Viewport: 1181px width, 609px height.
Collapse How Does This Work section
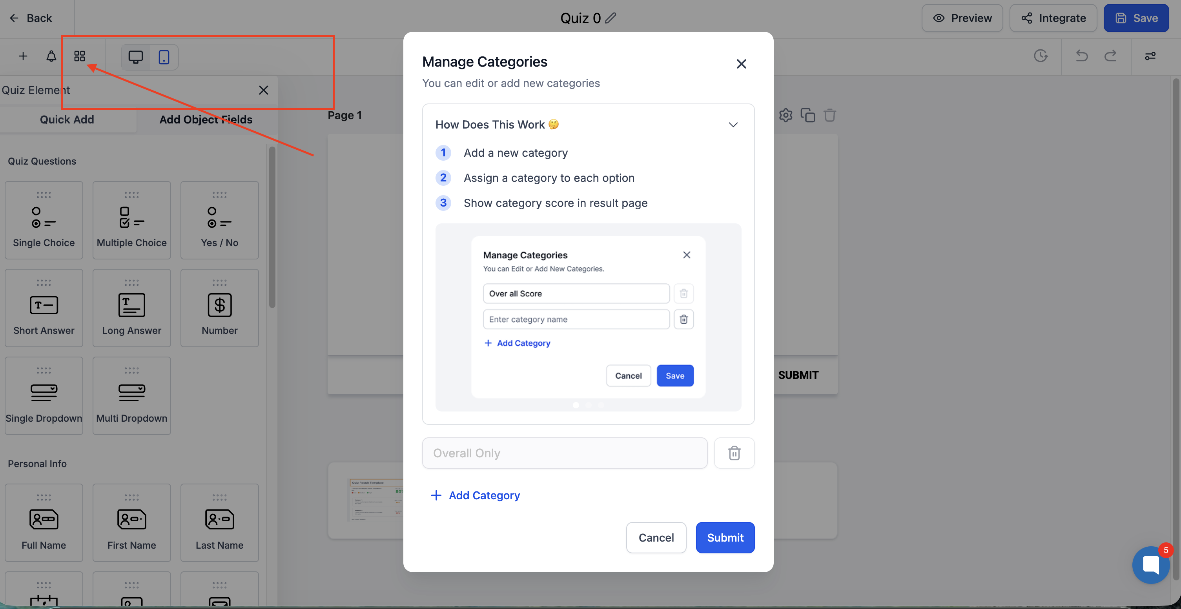pos(733,125)
